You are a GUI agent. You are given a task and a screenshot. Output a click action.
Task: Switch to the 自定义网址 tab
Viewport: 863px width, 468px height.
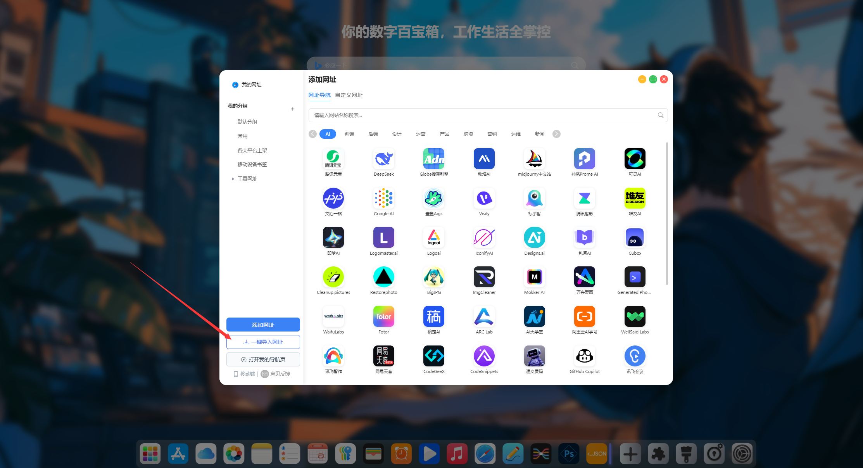(x=349, y=95)
